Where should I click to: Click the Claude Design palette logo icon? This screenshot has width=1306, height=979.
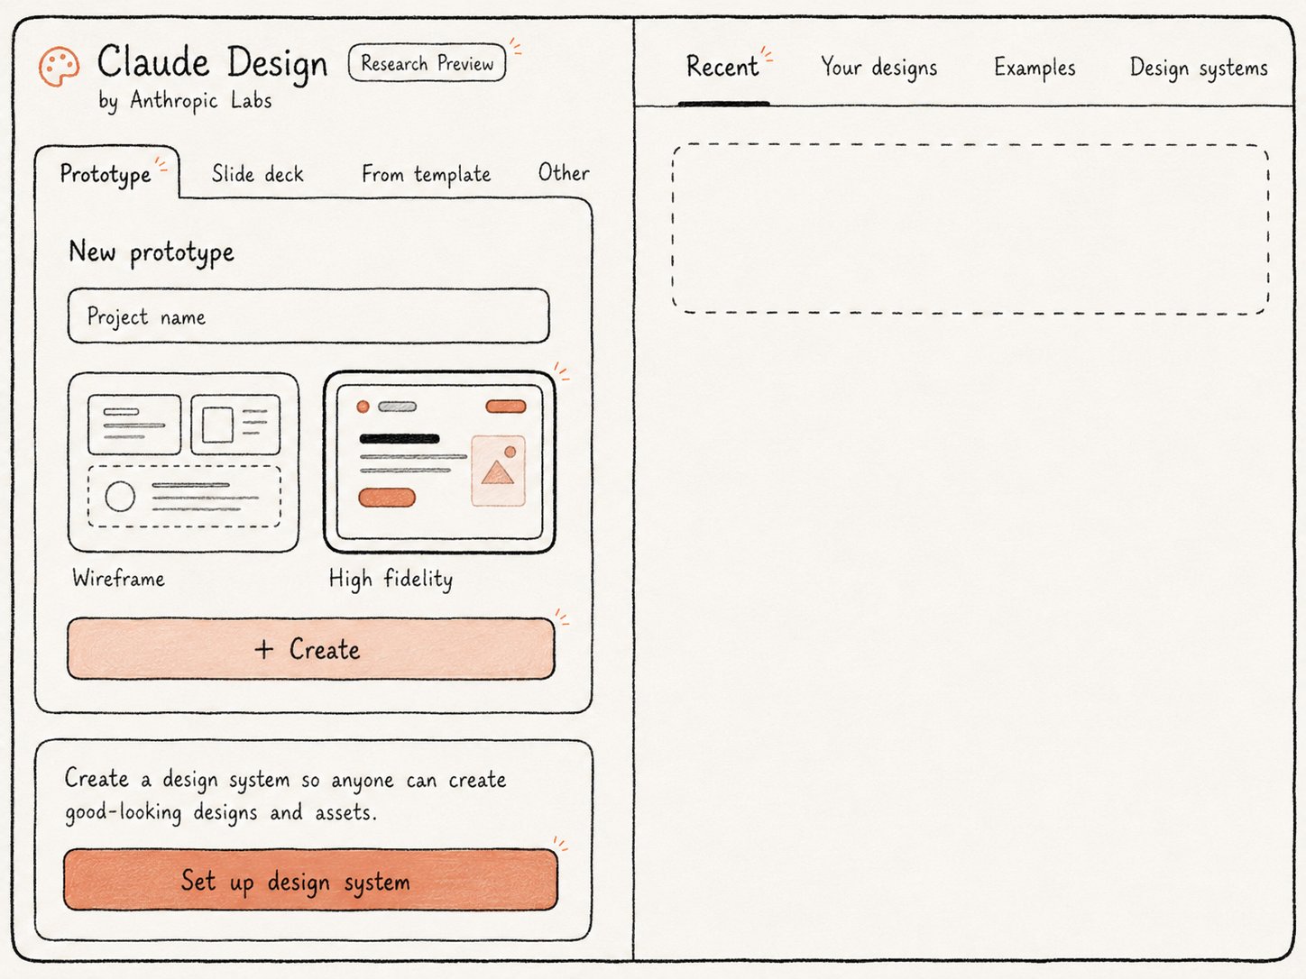click(60, 68)
